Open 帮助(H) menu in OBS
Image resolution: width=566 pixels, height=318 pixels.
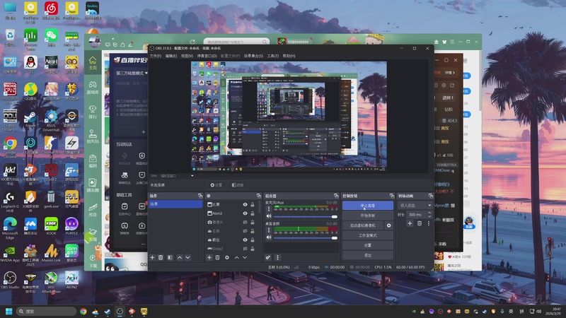[x=289, y=56]
